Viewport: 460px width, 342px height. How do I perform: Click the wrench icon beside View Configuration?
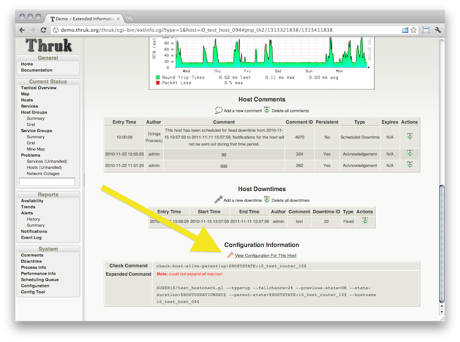[x=230, y=255]
